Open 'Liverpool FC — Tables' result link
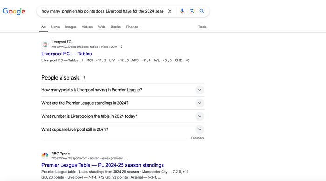 [67, 54]
